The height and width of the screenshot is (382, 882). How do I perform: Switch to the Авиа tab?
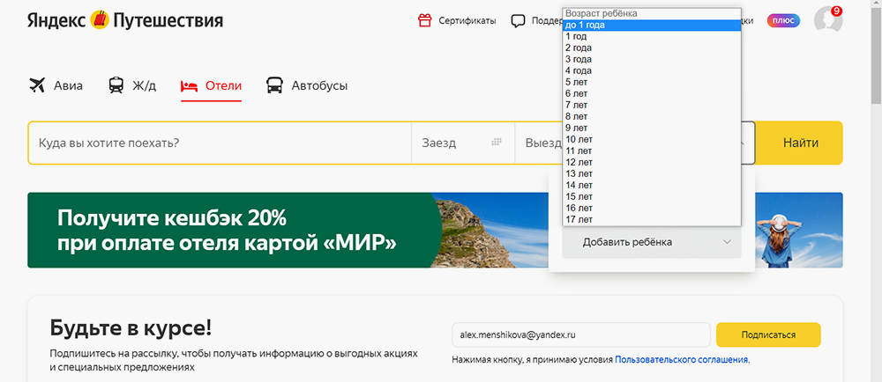pyautogui.click(x=56, y=86)
